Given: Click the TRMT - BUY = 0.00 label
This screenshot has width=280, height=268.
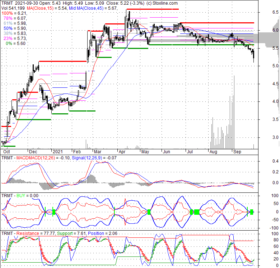Looking at the screenshot, I should [x=20, y=196].
